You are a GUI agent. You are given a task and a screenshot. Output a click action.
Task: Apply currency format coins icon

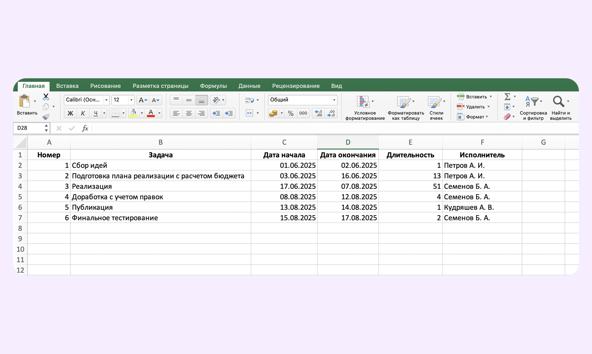click(x=274, y=113)
